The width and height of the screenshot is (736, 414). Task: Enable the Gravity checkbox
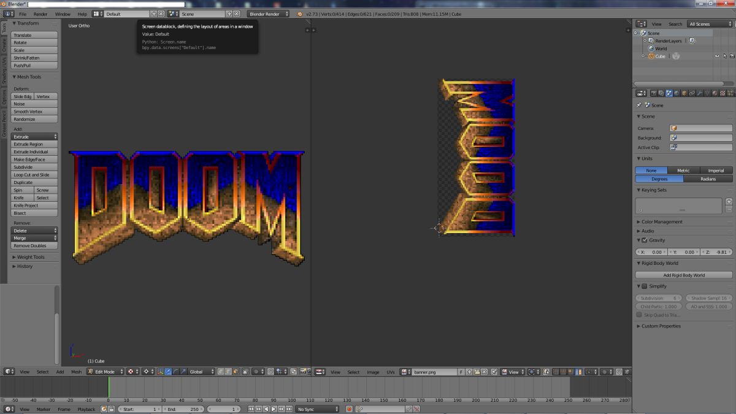[x=644, y=240]
